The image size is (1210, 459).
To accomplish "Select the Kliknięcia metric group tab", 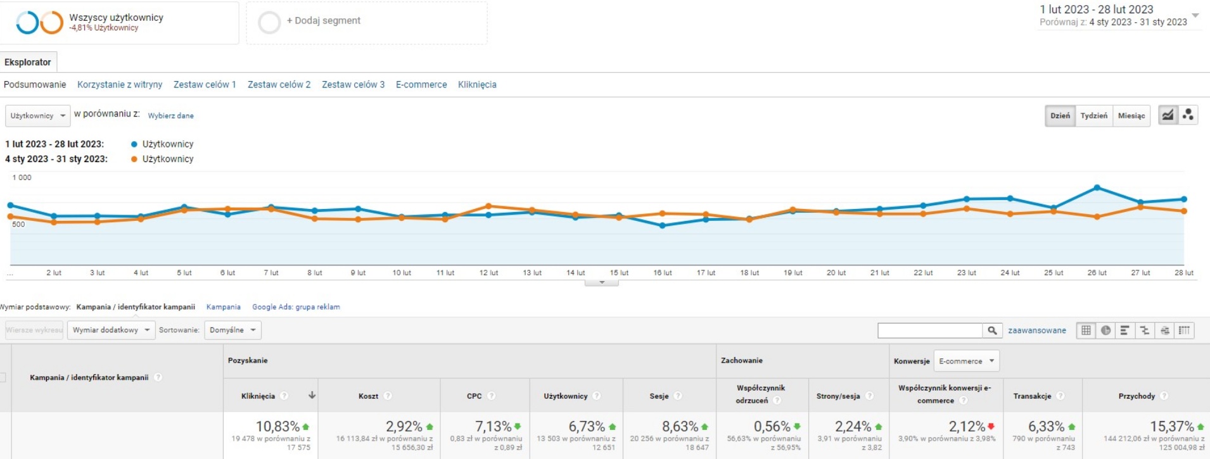I will tap(477, 84).
